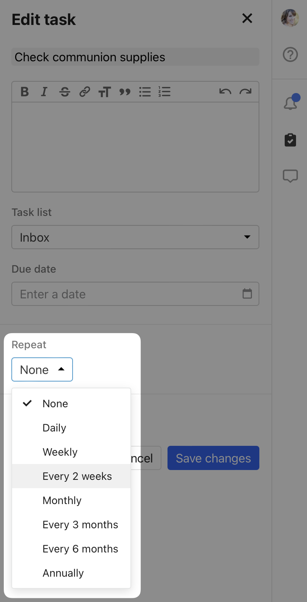Pick the Annually repeat option
Viewport: 307px width, 602px height.
[x=63, y=573]
